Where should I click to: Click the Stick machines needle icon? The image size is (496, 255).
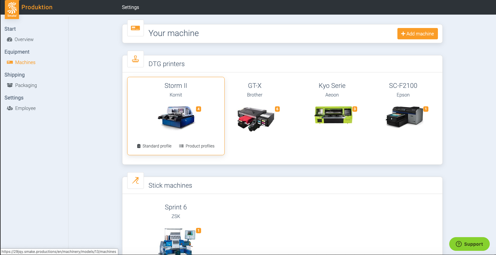136,181
